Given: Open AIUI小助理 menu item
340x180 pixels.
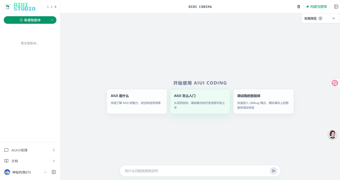Looking at the screenshot, I should point(30,150).
